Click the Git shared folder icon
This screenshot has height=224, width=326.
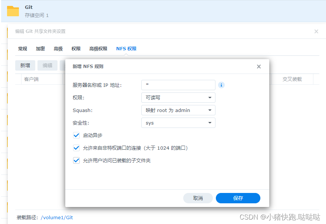tap(13, 11)
